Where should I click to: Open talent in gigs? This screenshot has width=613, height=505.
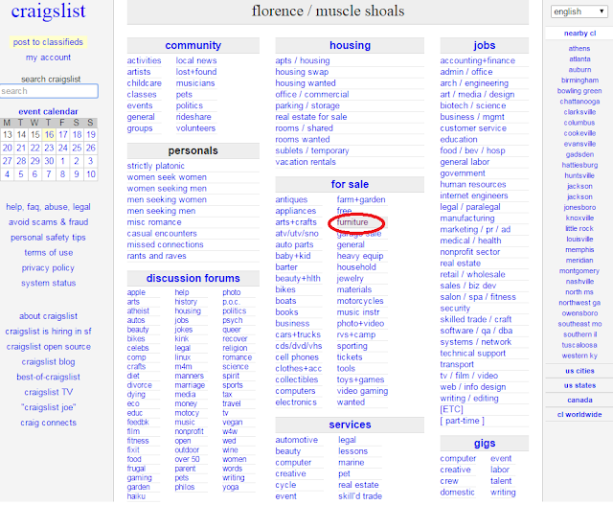pos(501,481)
